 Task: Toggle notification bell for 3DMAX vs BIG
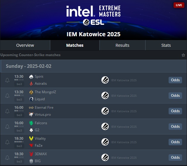click(x=7, y=158)
